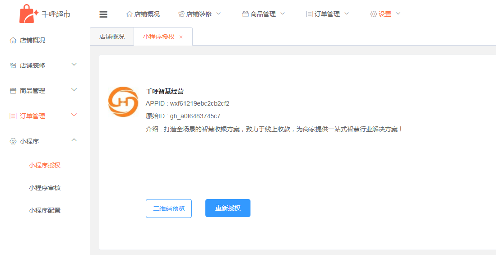Open top navigation 订单管理 menu
This screenshot has width=496, height=255.
coord(327,14)
